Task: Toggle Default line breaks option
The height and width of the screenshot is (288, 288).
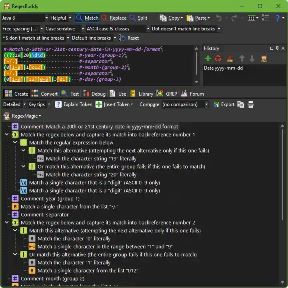Action: [94, 38]
